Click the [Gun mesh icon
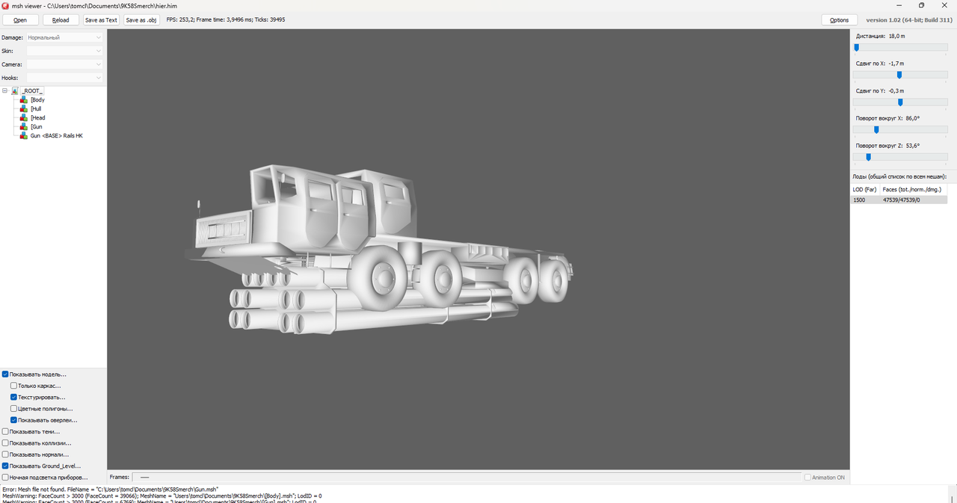Image resolution: width=957 pixels, height=503 pixels. 24,126
